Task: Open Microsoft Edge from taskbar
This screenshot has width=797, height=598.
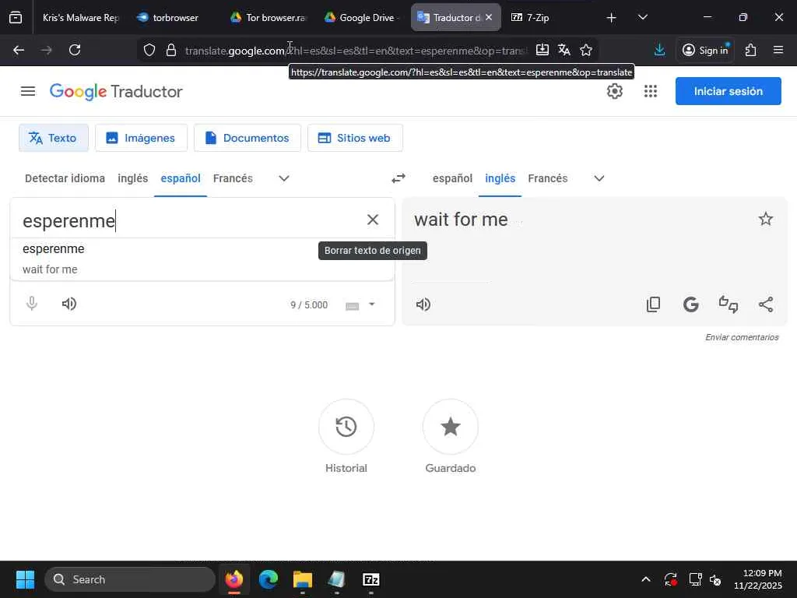Action: [x=269, y=579]
